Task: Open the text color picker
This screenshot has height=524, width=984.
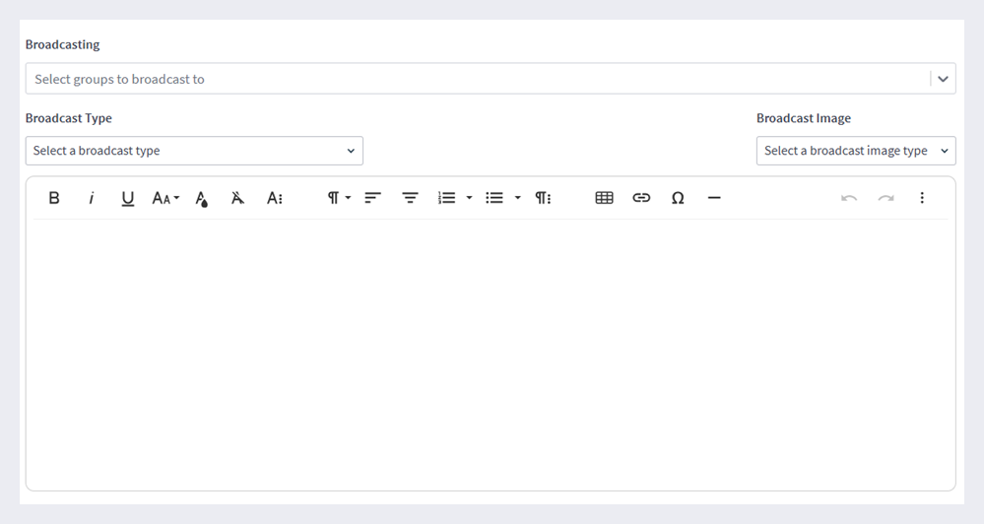Action: pyautogui.click(x=202, y=198)
